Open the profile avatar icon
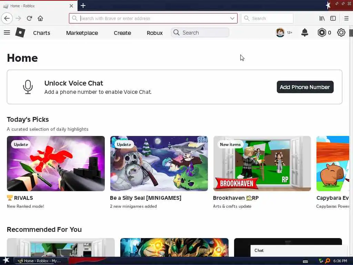 (x=280, y=33)
